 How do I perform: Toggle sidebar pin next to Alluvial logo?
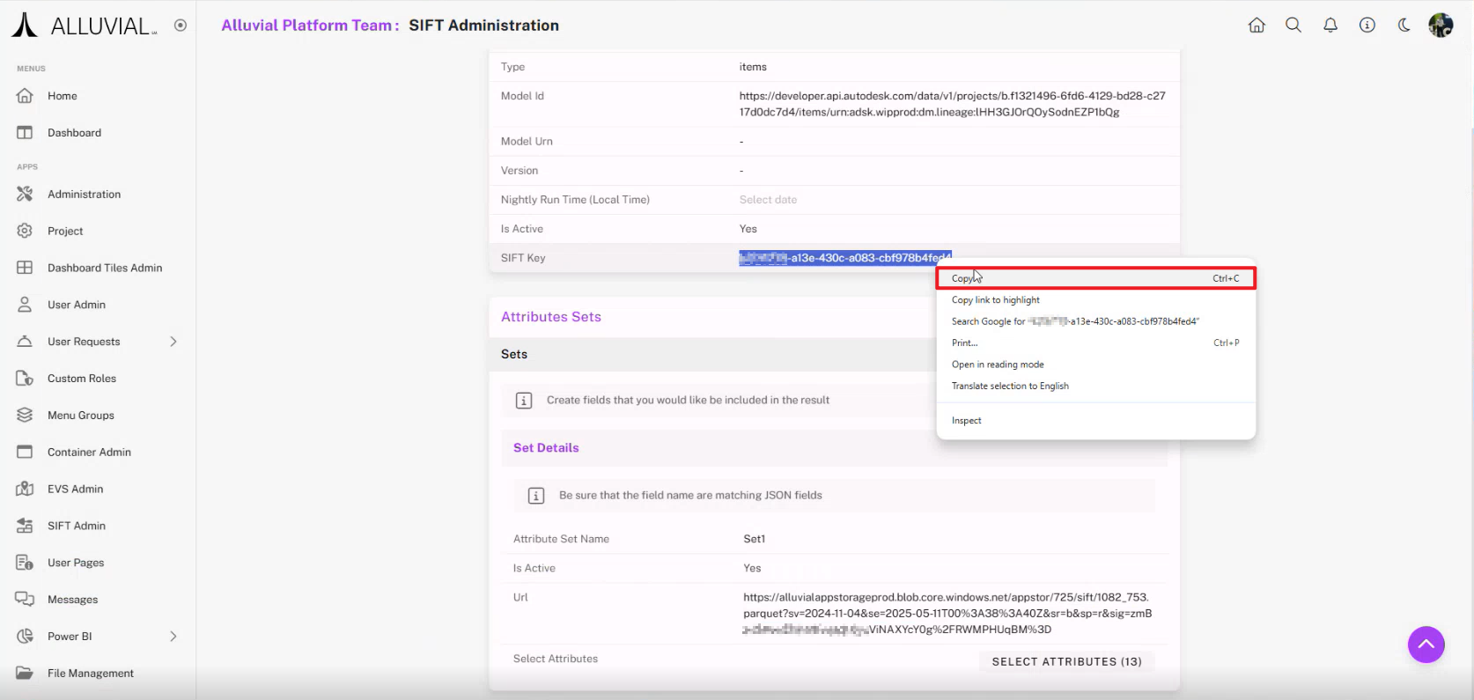coord(181,26)
